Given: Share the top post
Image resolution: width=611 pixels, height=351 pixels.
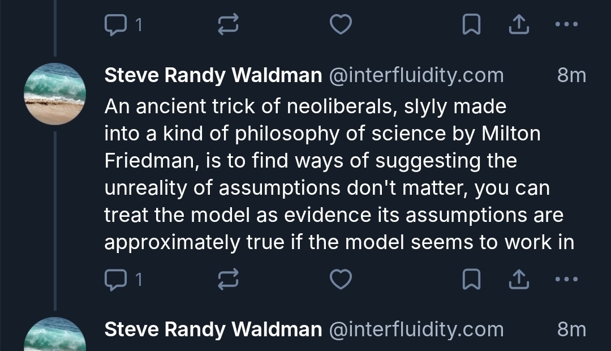Looking at the screenshot, I should point(519,24).
